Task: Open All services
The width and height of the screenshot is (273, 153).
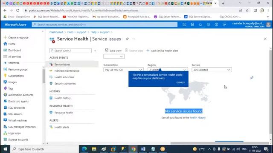Action: click(x=12, y=57)
